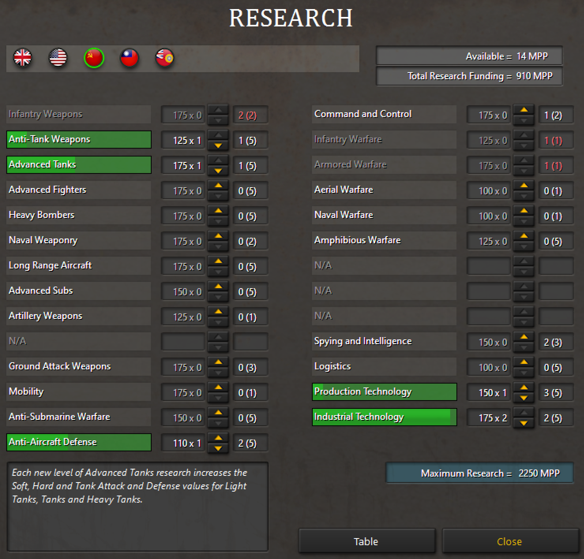Select the Anti-Tank Weapons research field
This screenshot has width=584, height=559.
pos(79,140)
